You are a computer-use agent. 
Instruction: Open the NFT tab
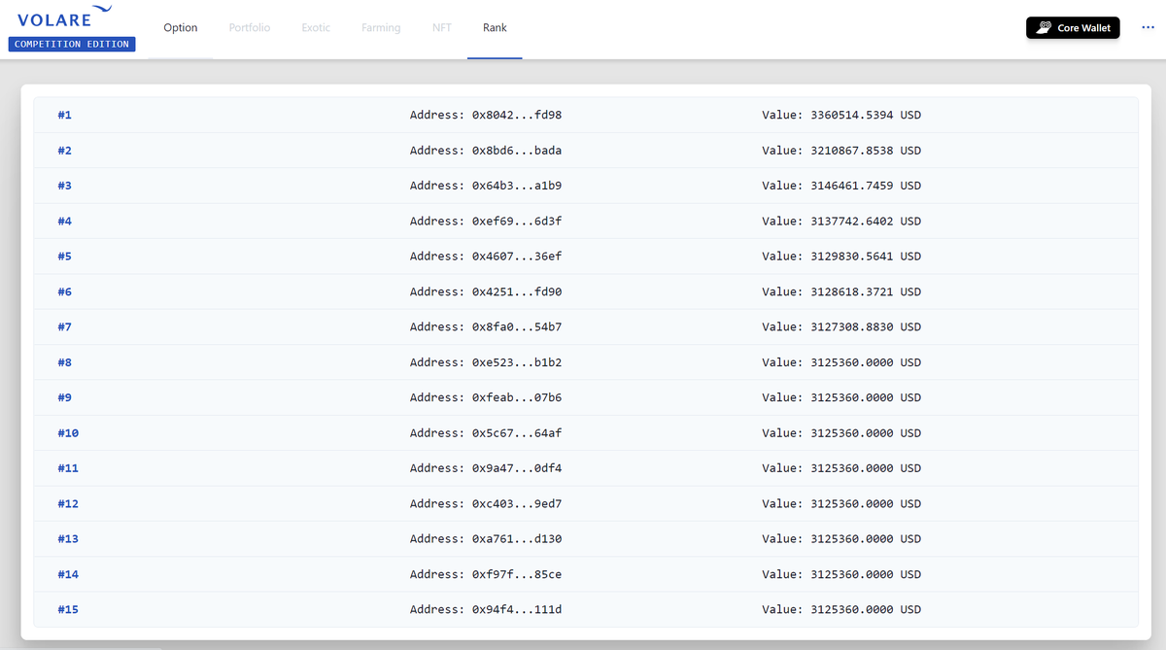point(442,28)
